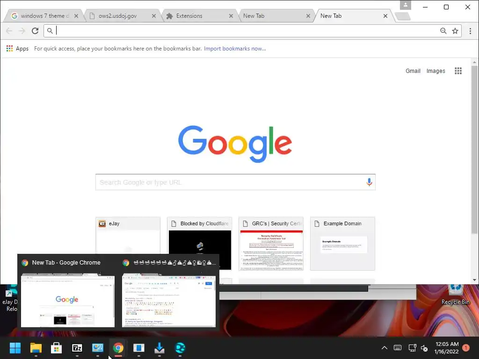
Task: Open the clock showing 12:05 AM
Action: click(x=447, y=348)
